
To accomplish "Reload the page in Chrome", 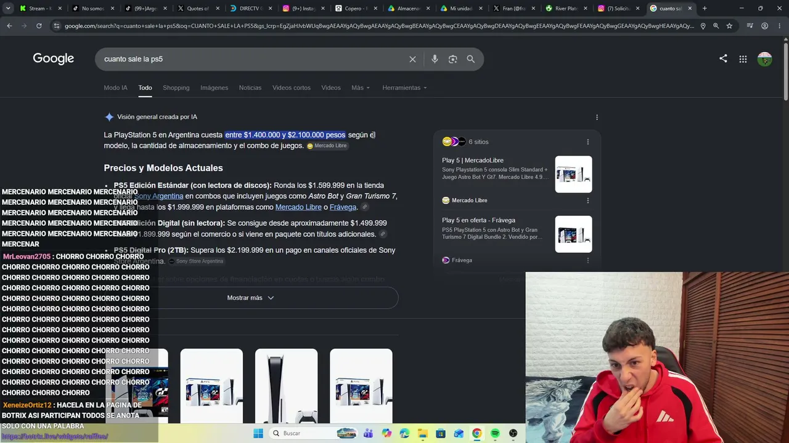I will (x=39, y=26).
